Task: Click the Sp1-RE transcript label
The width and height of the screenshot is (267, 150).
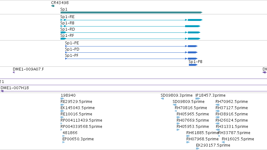Action: 67,17
